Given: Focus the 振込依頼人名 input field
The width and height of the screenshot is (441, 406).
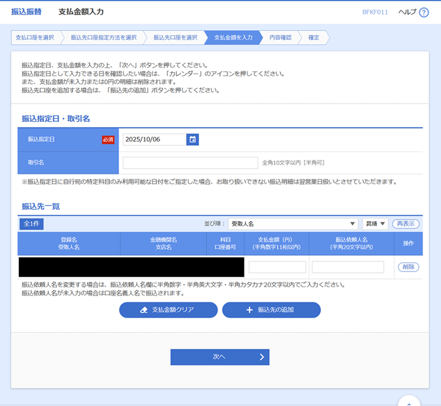Looking at the screenshot, I should [348, 267].
